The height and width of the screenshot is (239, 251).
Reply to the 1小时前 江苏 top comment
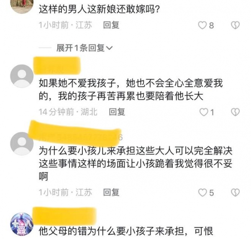[111, 25]
